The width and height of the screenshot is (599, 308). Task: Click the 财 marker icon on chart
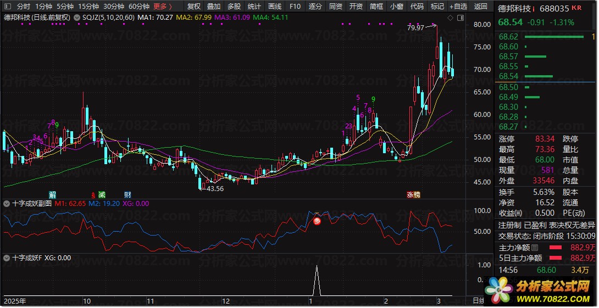(127, 194)
